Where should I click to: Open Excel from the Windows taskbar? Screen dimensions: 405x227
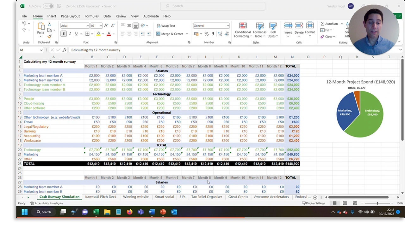coord(96,212)
